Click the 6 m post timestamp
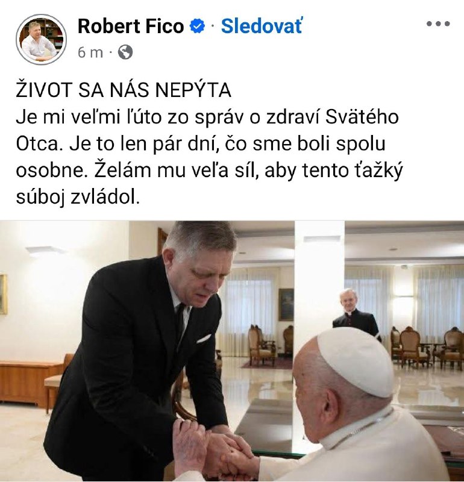 pos(90,52)
